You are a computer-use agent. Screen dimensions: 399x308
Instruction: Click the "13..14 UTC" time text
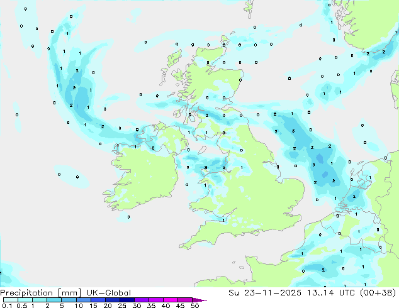tap(330, 293)
